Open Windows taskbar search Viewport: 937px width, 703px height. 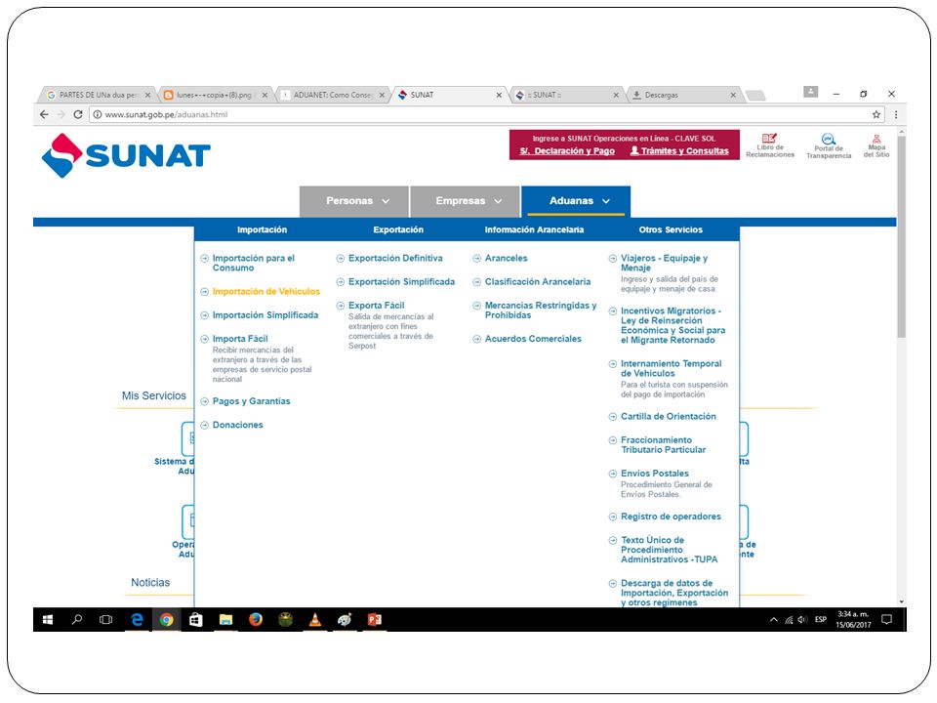click(x=77, y=620)
